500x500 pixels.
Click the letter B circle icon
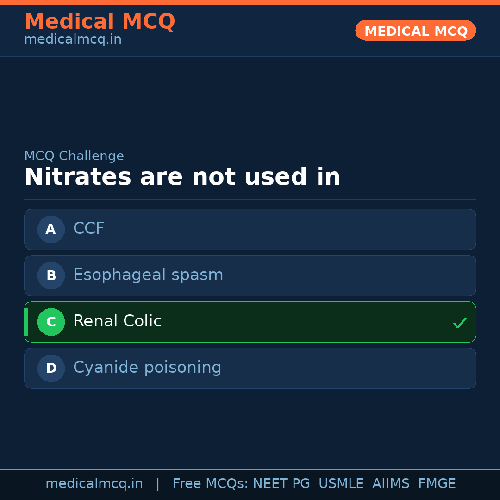pyautogui.click(x=51, y=275)
